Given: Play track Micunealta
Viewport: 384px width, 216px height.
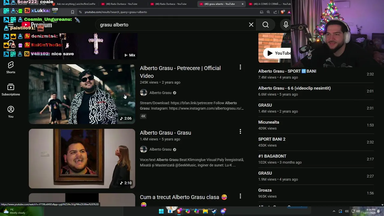Looking at the screenshot, I should [316, 125].
